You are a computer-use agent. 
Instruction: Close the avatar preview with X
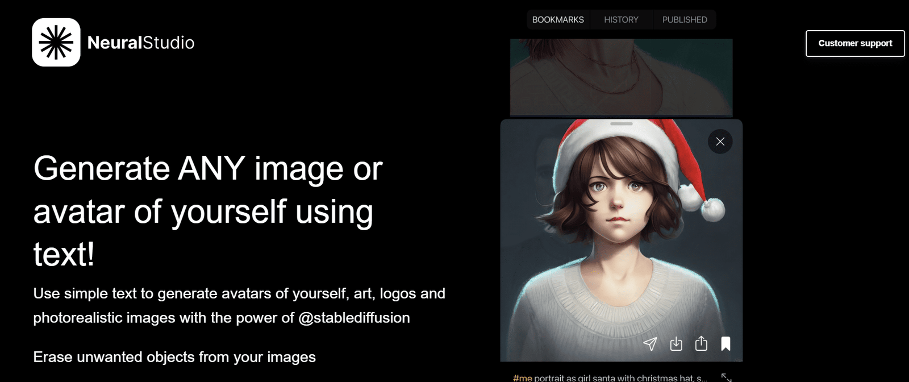[720, 142]
